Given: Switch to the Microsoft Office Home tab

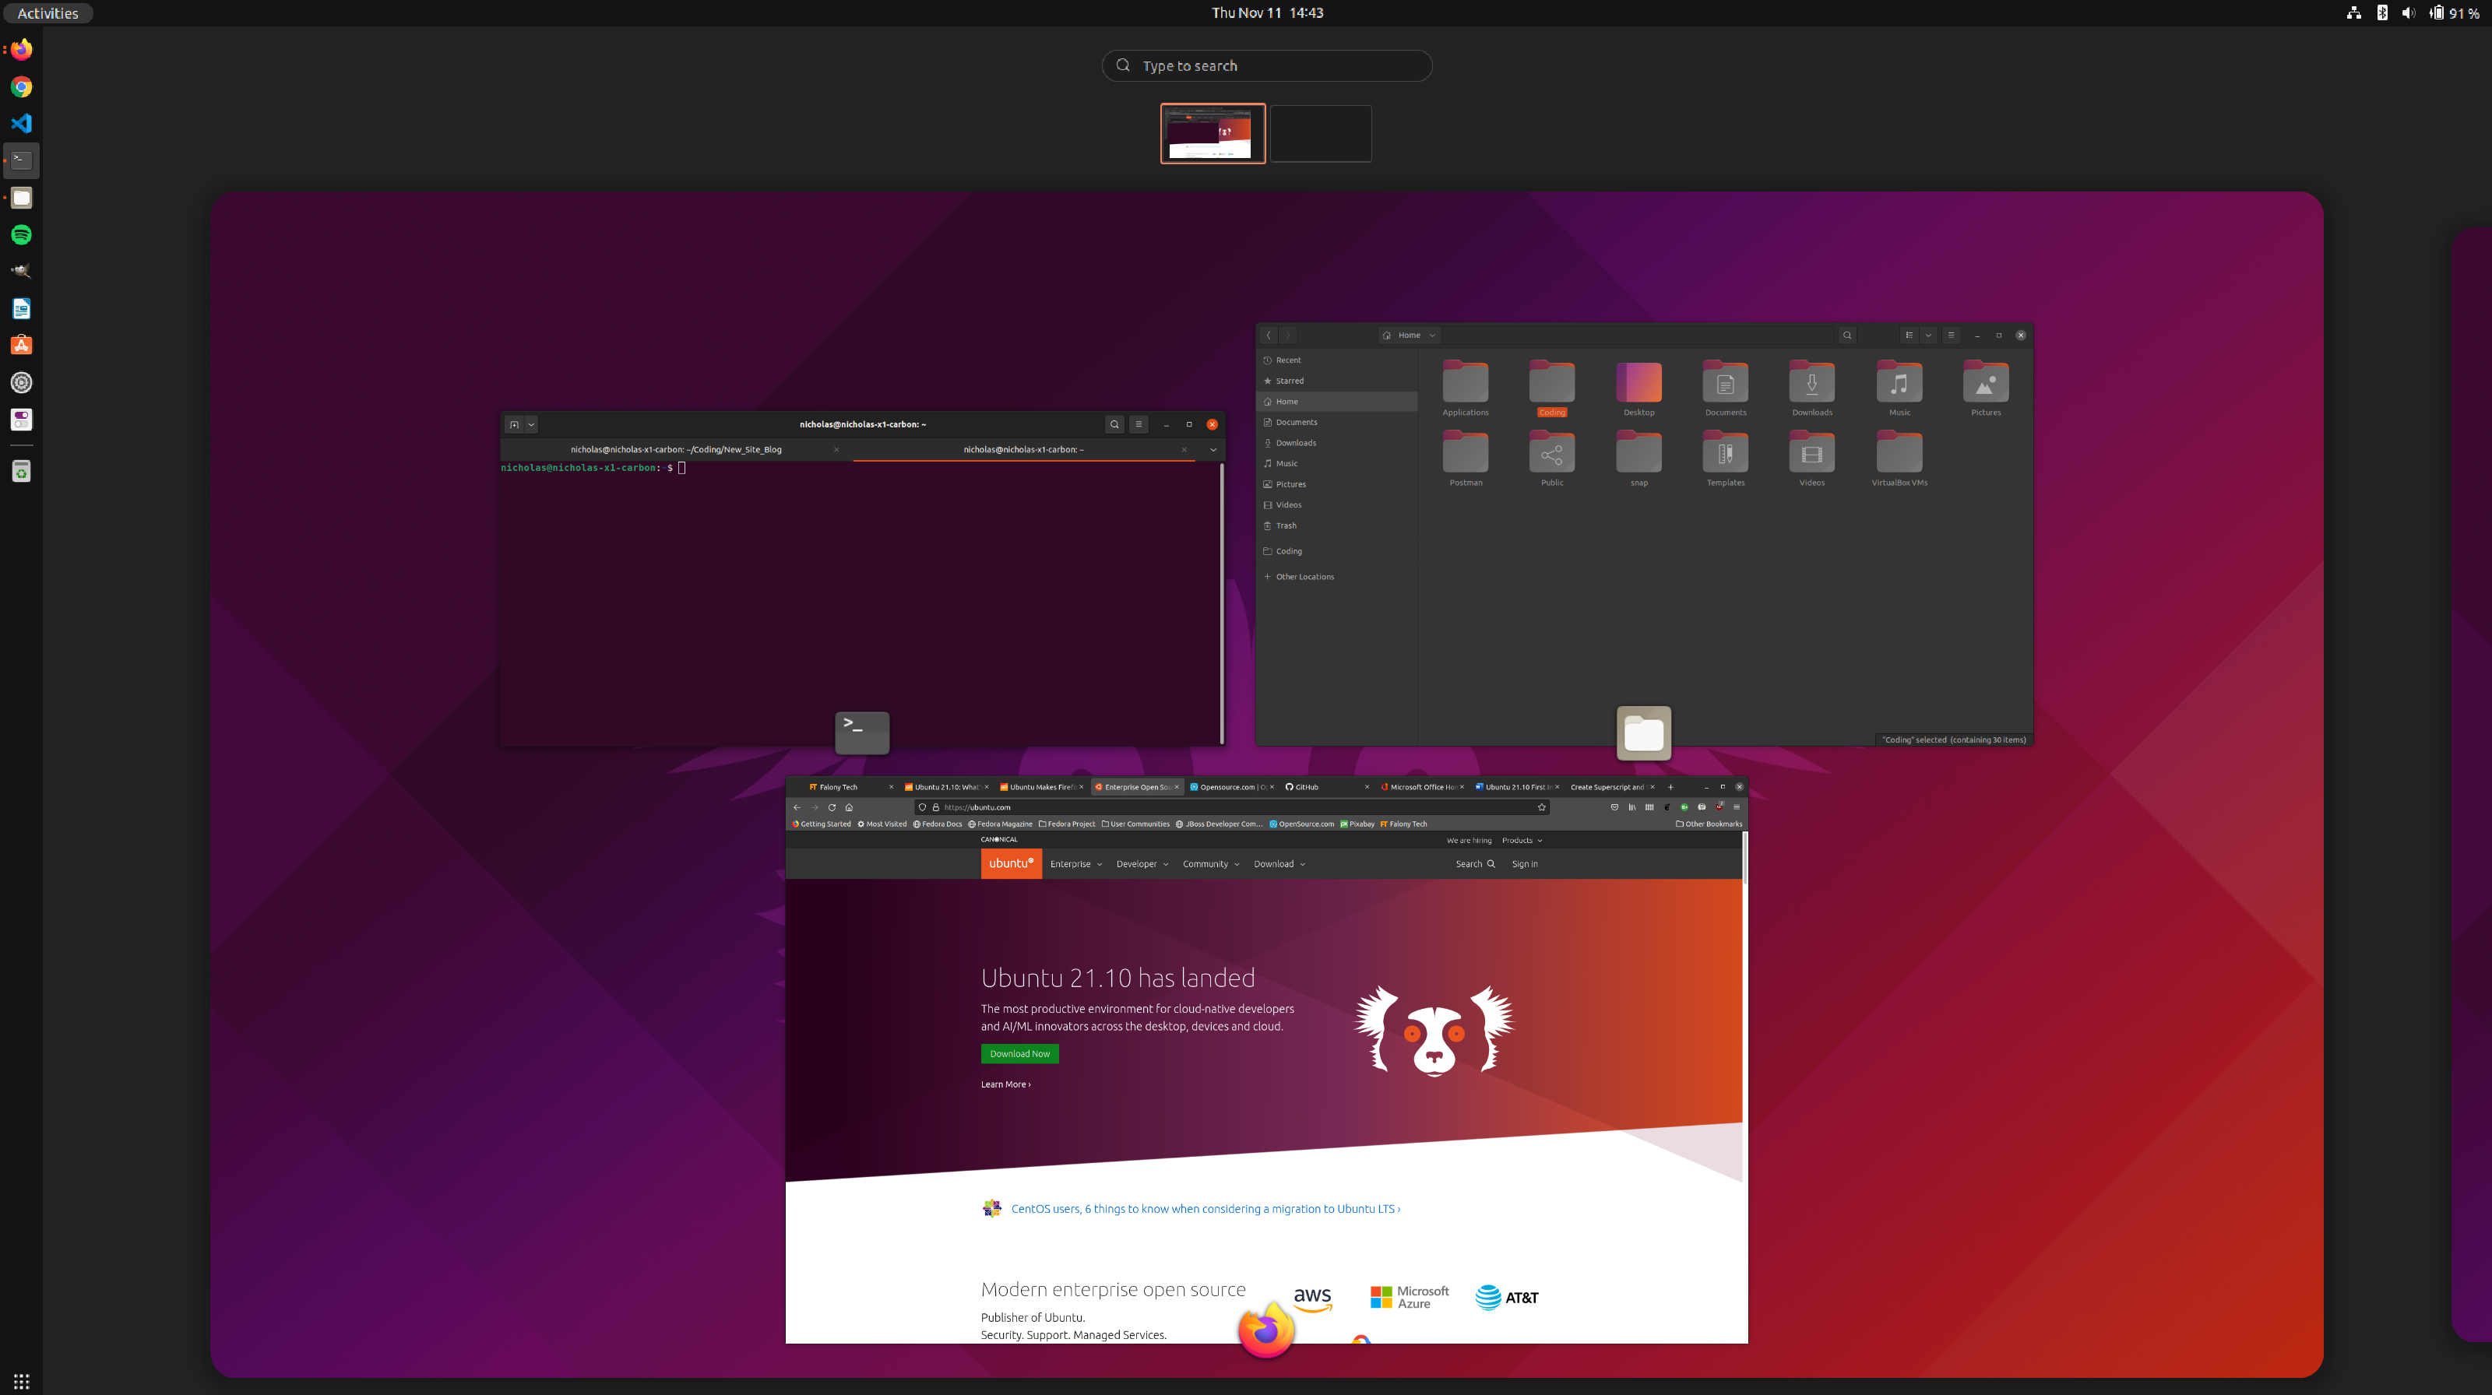Looking at the screenshot, I should (x=1422, y=787).
